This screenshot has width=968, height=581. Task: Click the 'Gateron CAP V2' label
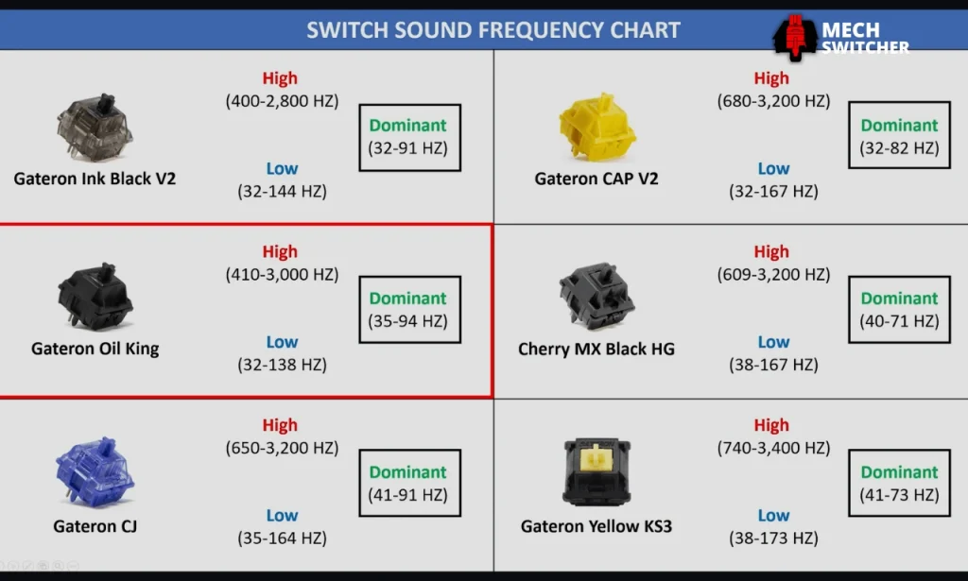coord(596,179)
